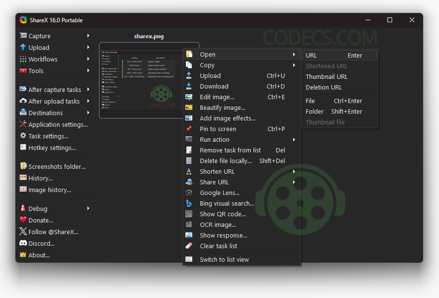
Task: Click the sharex.png file name label
Action: coord(149,36)
